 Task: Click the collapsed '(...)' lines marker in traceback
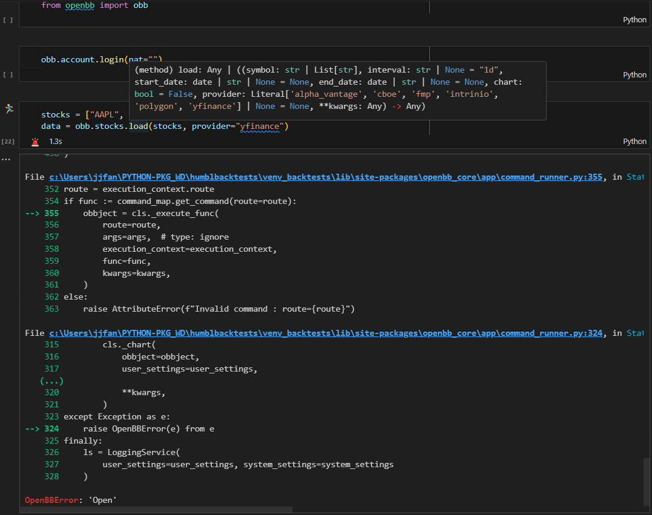51,381
